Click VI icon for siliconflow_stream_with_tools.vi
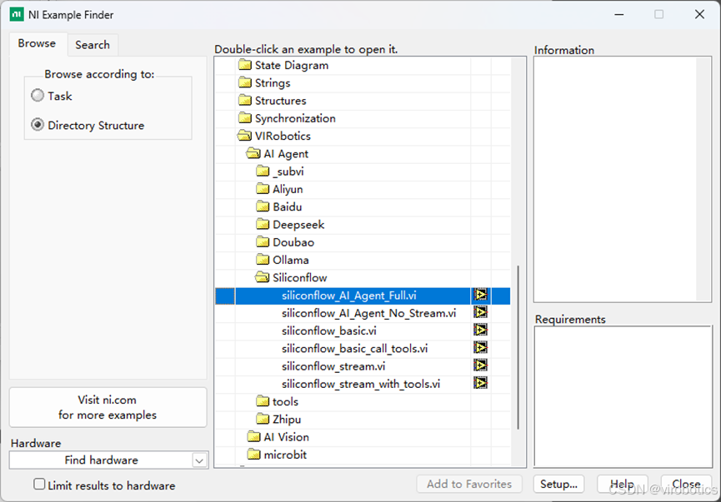This screenshot has width=721, height=502. click(x=480, y=384)
